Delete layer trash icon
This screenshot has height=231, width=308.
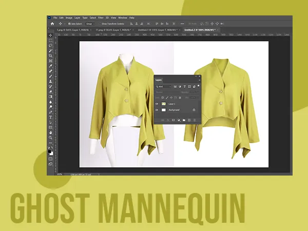click(195, 120)
